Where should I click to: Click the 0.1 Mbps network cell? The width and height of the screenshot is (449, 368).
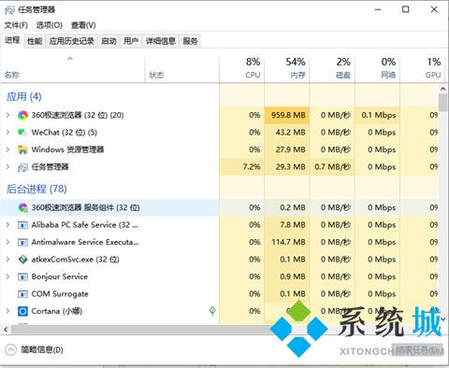coord(377,115)
